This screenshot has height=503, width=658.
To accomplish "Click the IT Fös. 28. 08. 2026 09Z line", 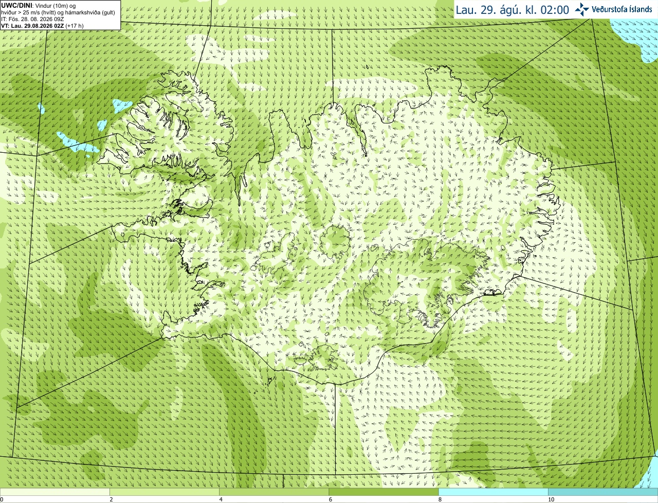I will click(x=32, y=19).
